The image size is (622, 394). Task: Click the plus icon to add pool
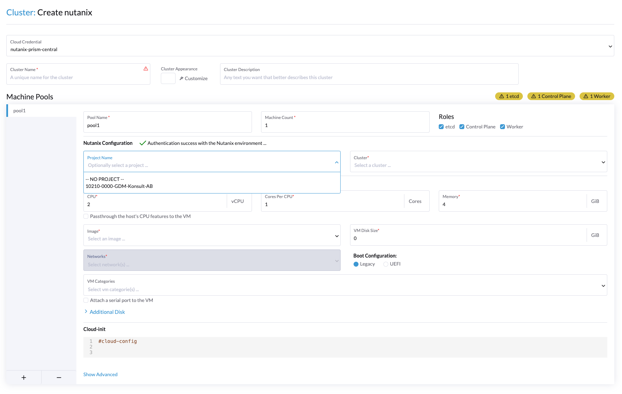[24, 378]
